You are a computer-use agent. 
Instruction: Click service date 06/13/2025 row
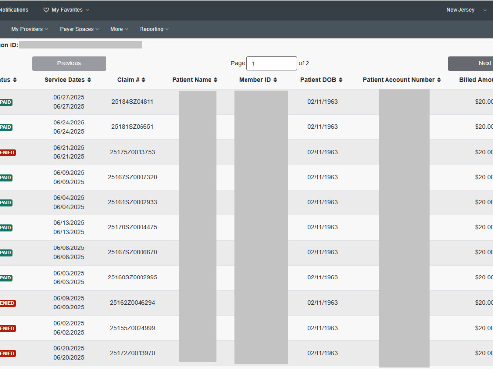(x=69, y=227)
